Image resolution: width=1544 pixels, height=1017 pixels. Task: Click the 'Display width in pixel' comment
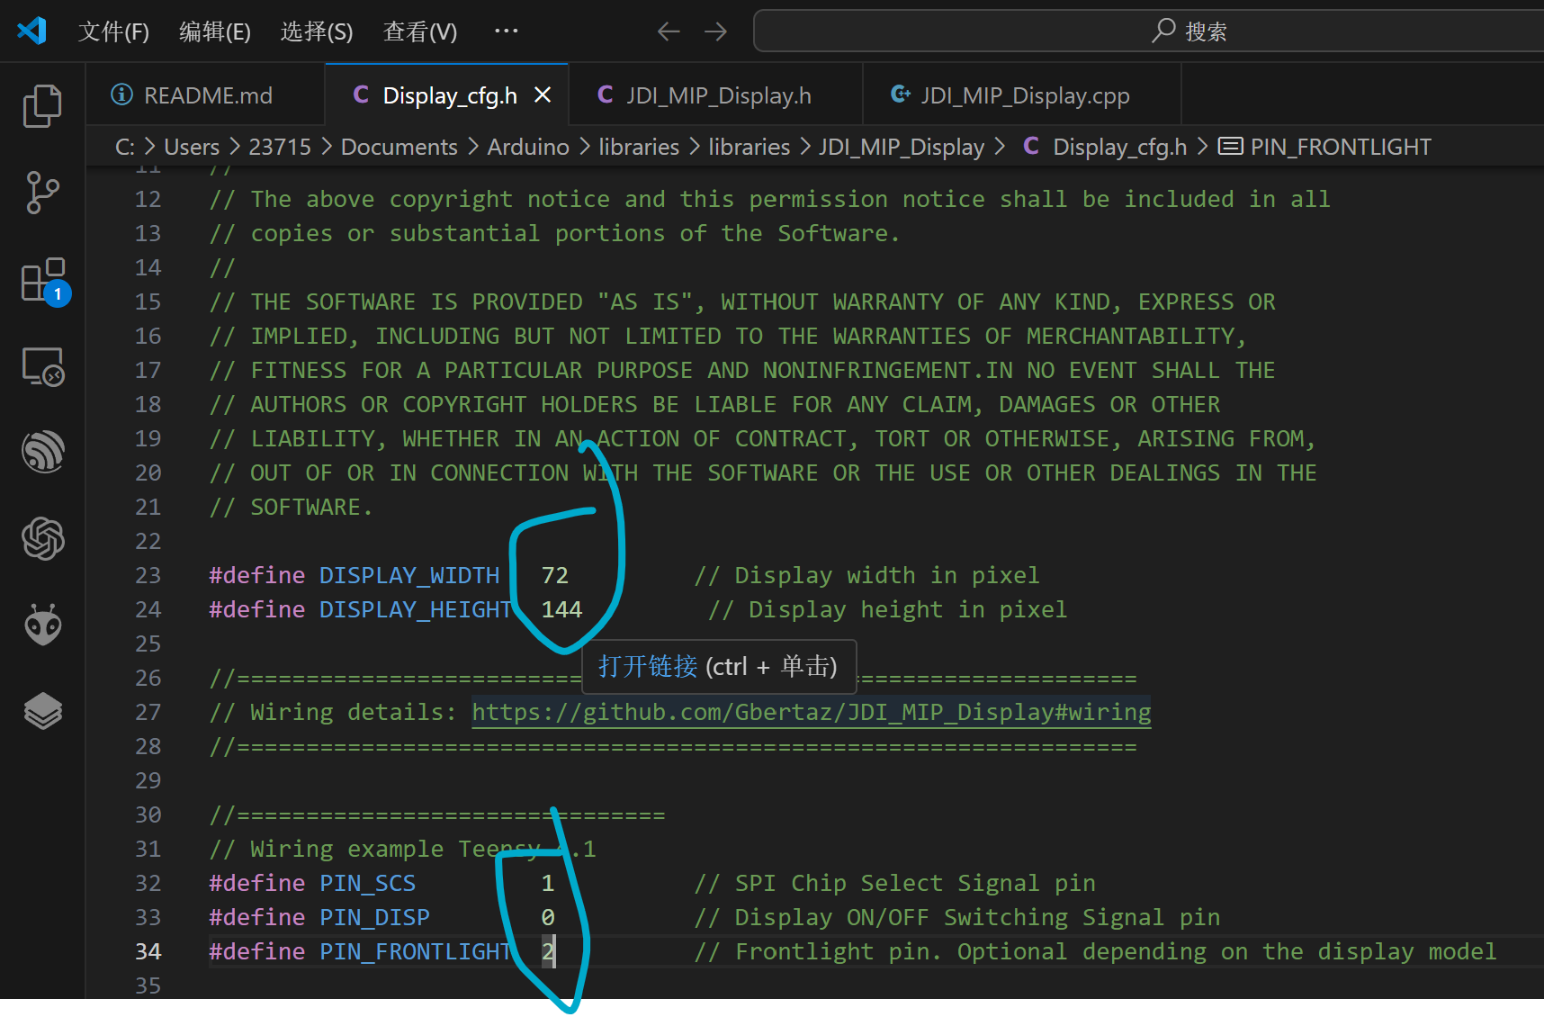point(866,575)
